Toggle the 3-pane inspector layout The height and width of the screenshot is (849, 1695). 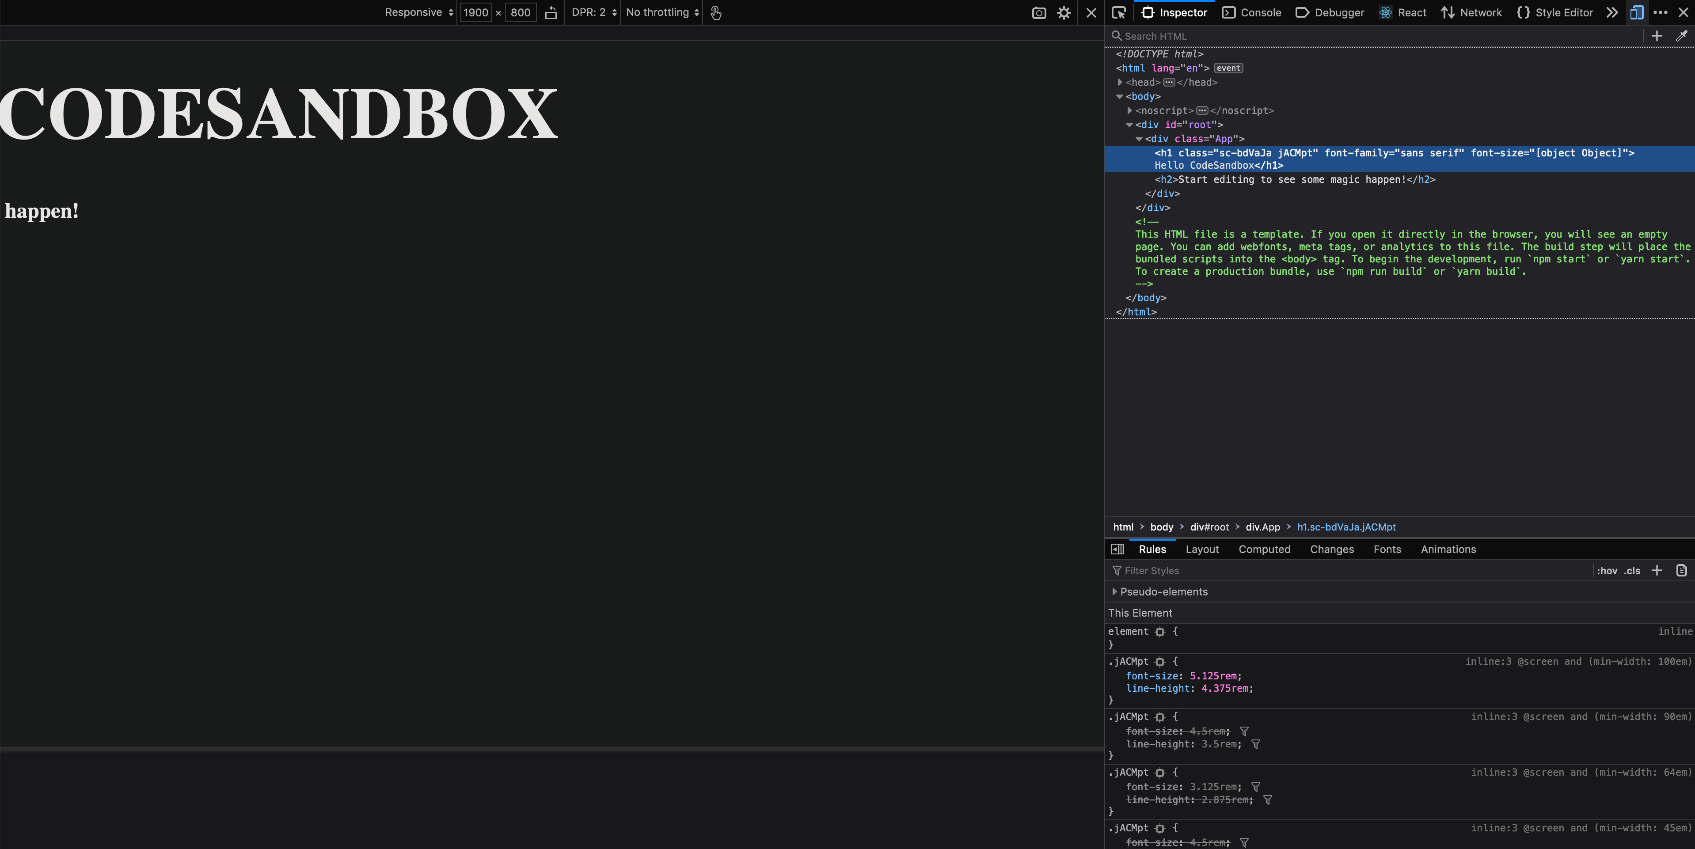[1117, 549]
